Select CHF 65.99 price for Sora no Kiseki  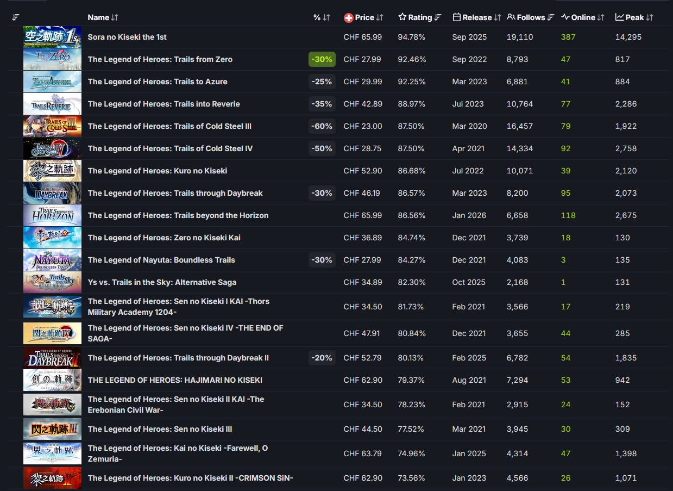point(363,37)
